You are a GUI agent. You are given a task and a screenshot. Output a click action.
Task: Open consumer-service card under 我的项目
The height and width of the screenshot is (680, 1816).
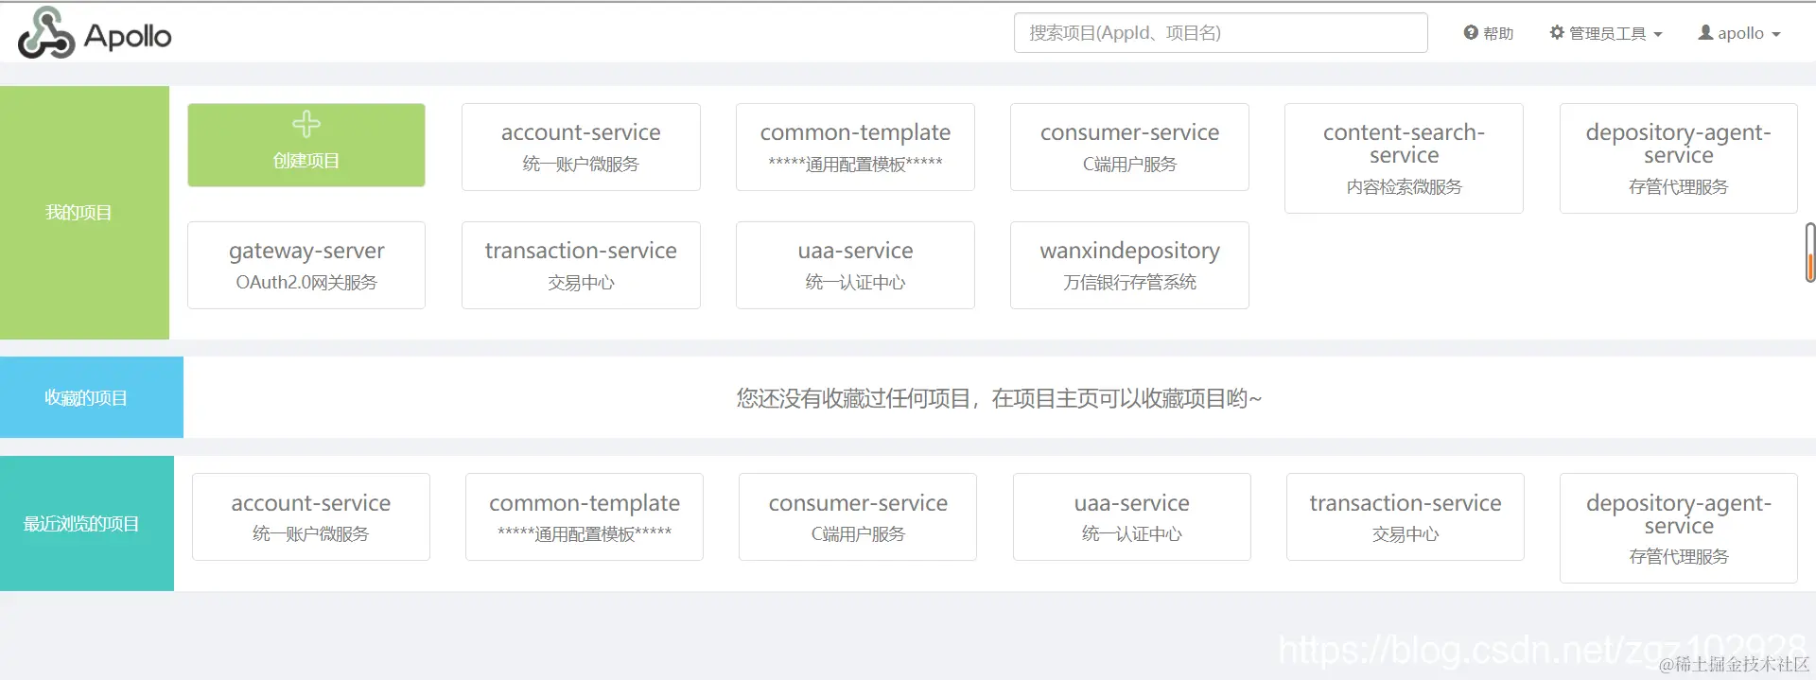[1129, 147]
